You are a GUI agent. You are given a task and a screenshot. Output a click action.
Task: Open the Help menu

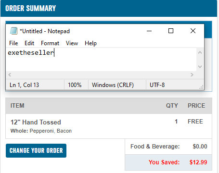coord(90,43)
